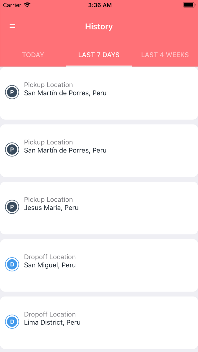
Task: Tap the P icon of the topmost San Martín card
Action: point(12,92)
